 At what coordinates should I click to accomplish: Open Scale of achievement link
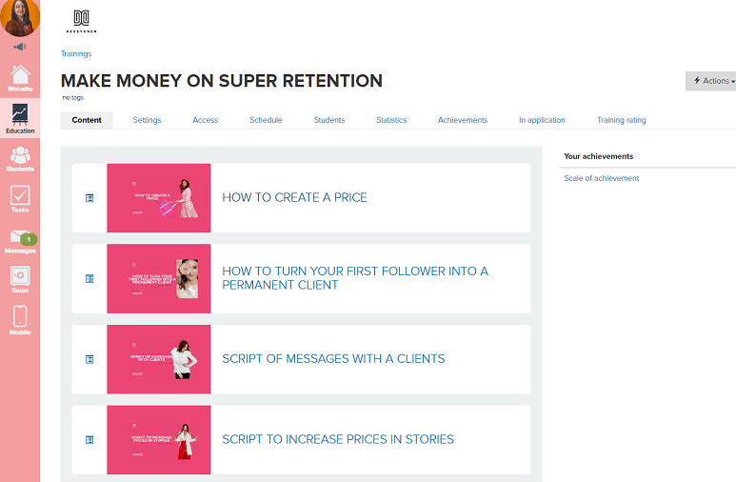[x=601, y=178]
